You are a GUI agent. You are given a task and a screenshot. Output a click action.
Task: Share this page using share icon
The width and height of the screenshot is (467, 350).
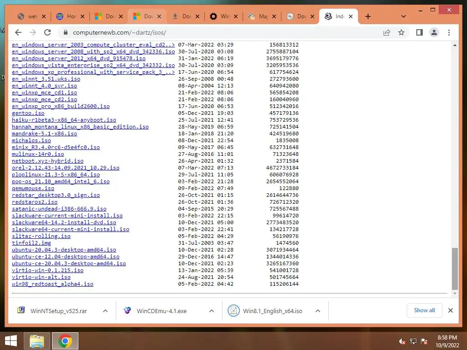[387, 32]
